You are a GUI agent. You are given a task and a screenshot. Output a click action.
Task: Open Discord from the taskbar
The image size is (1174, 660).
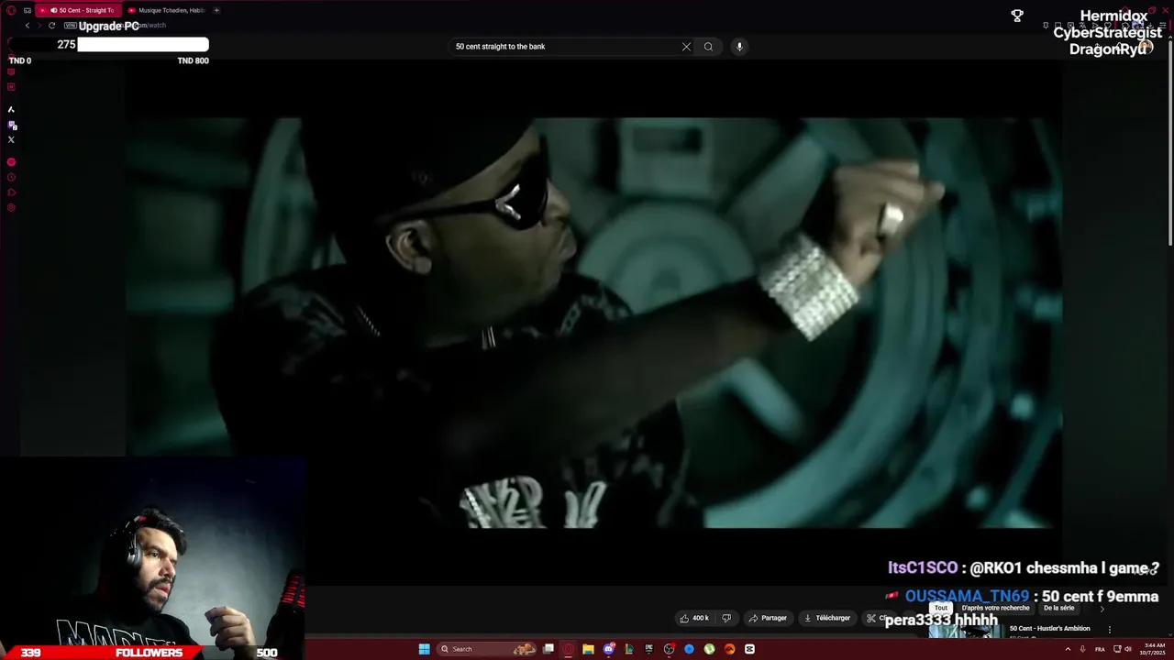(x=608, y=649)
